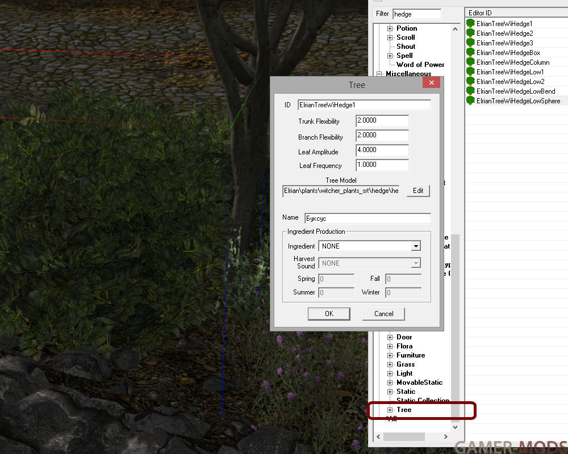The image size is (568, 454).
Task: Click the green tree icon beside ElrianTreeWiHedgeBox
Action: (470, 53)
